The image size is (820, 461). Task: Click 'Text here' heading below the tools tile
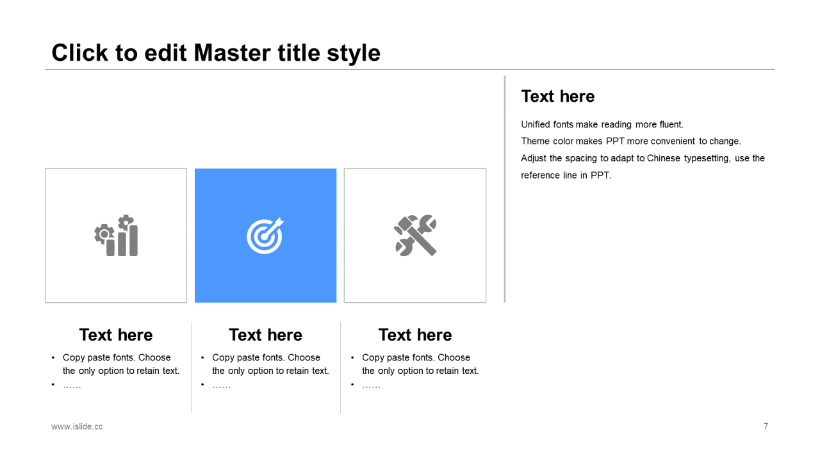tap(415, 335)
